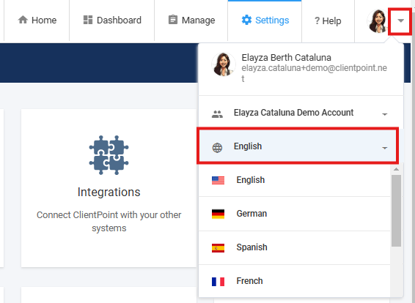The width and height of the screenshot is (415, 303).
Task: Click the language list scrollbar thumb
Action: (396, 211)
